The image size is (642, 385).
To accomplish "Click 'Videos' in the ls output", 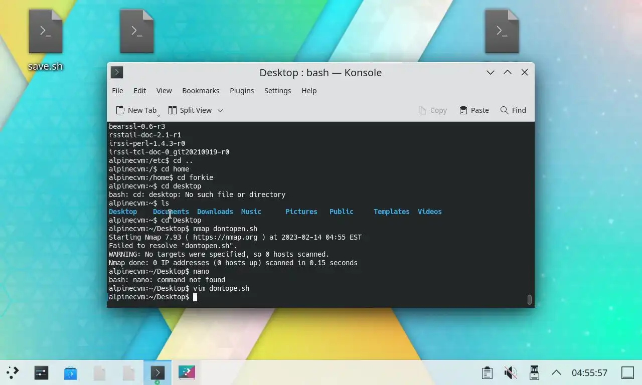I will 430,212.
